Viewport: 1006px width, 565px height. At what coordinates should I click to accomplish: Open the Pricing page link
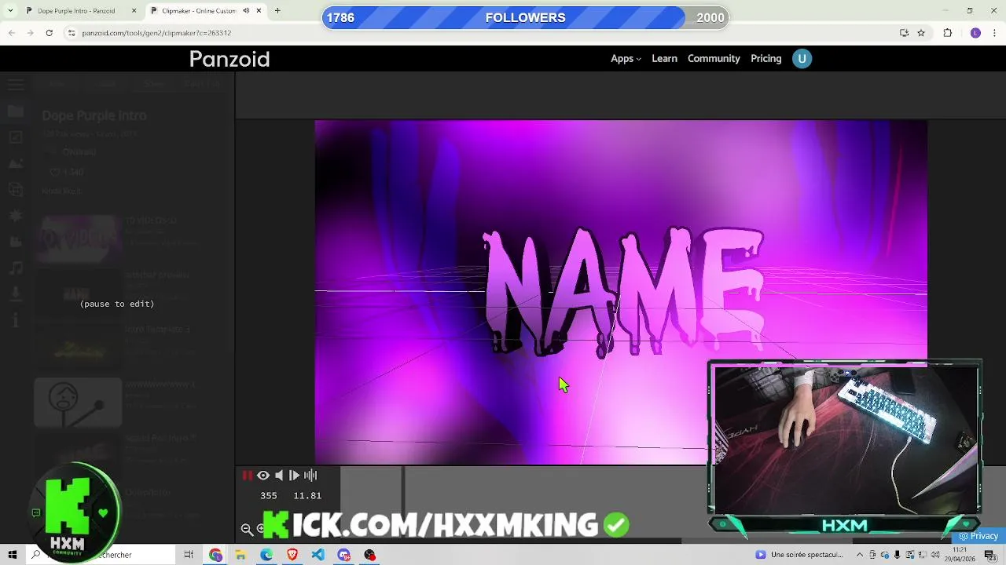click(x=766, y=59)
